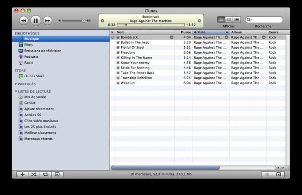Select Musique in the library
Image resolution: width=302 pixels, height=195 pixels.
tap(61, 39)
